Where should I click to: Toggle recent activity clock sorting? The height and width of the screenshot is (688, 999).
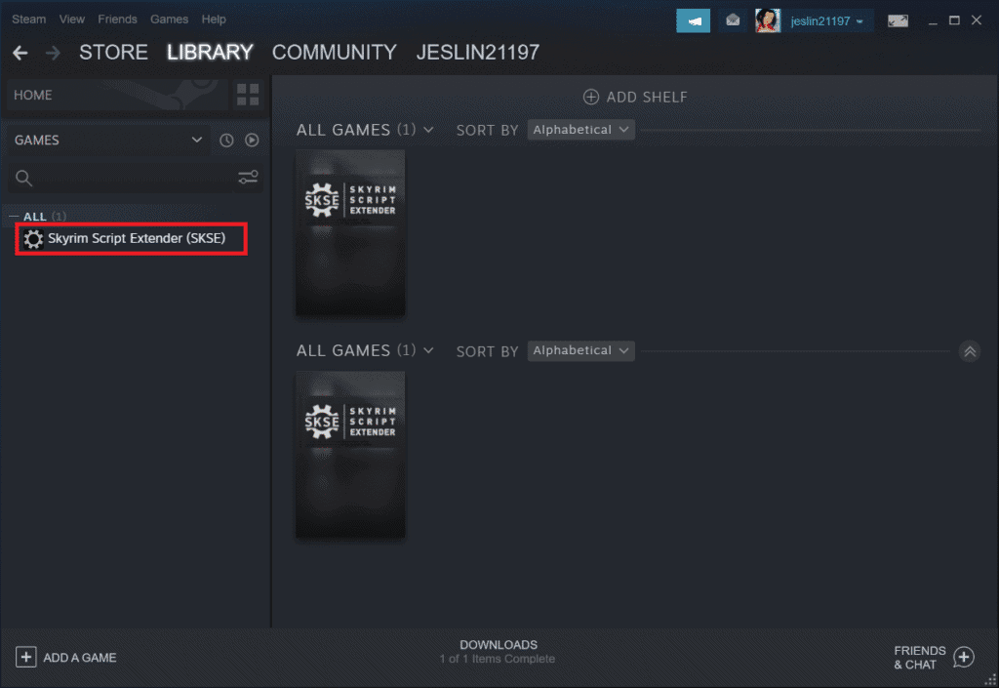click(x=226, y=141)
